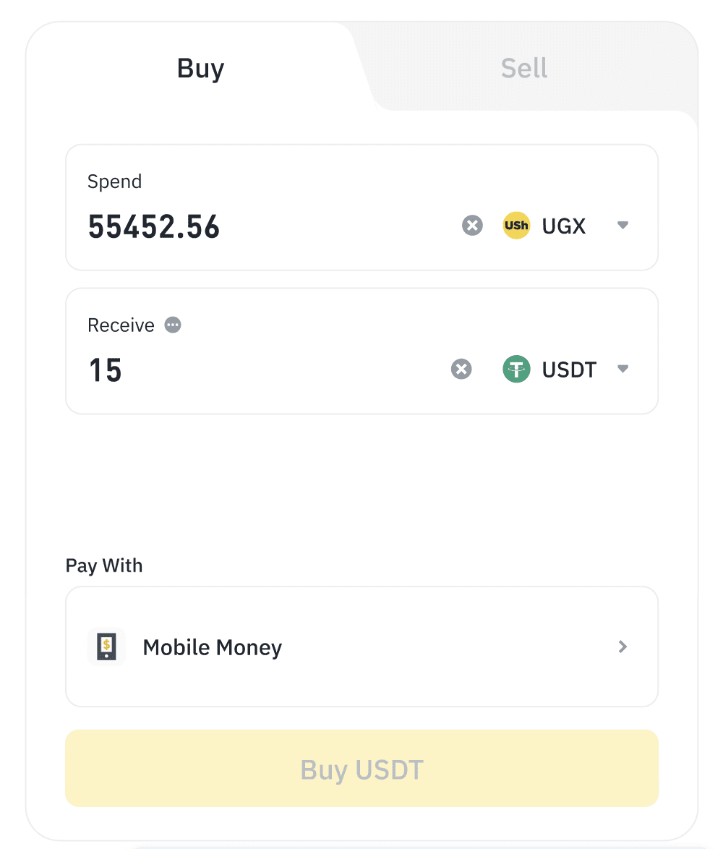
Task: Expand the UGX currency dropdown arrow
Action: (x=623, y=226)
